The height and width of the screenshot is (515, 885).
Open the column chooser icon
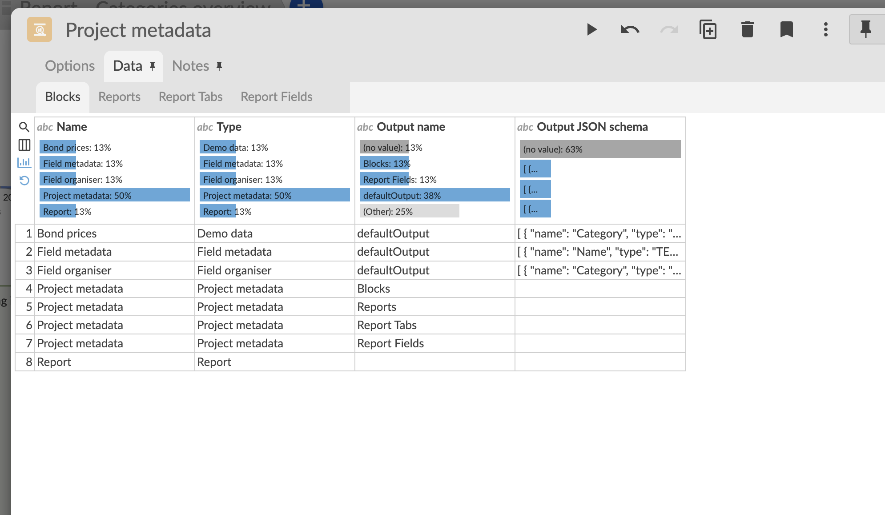(24, 145)
